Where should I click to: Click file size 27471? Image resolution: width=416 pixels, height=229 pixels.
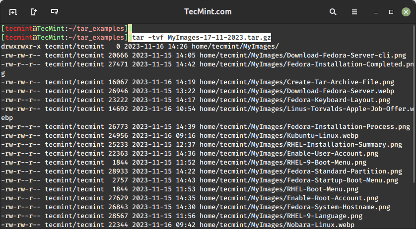(118, 64)
